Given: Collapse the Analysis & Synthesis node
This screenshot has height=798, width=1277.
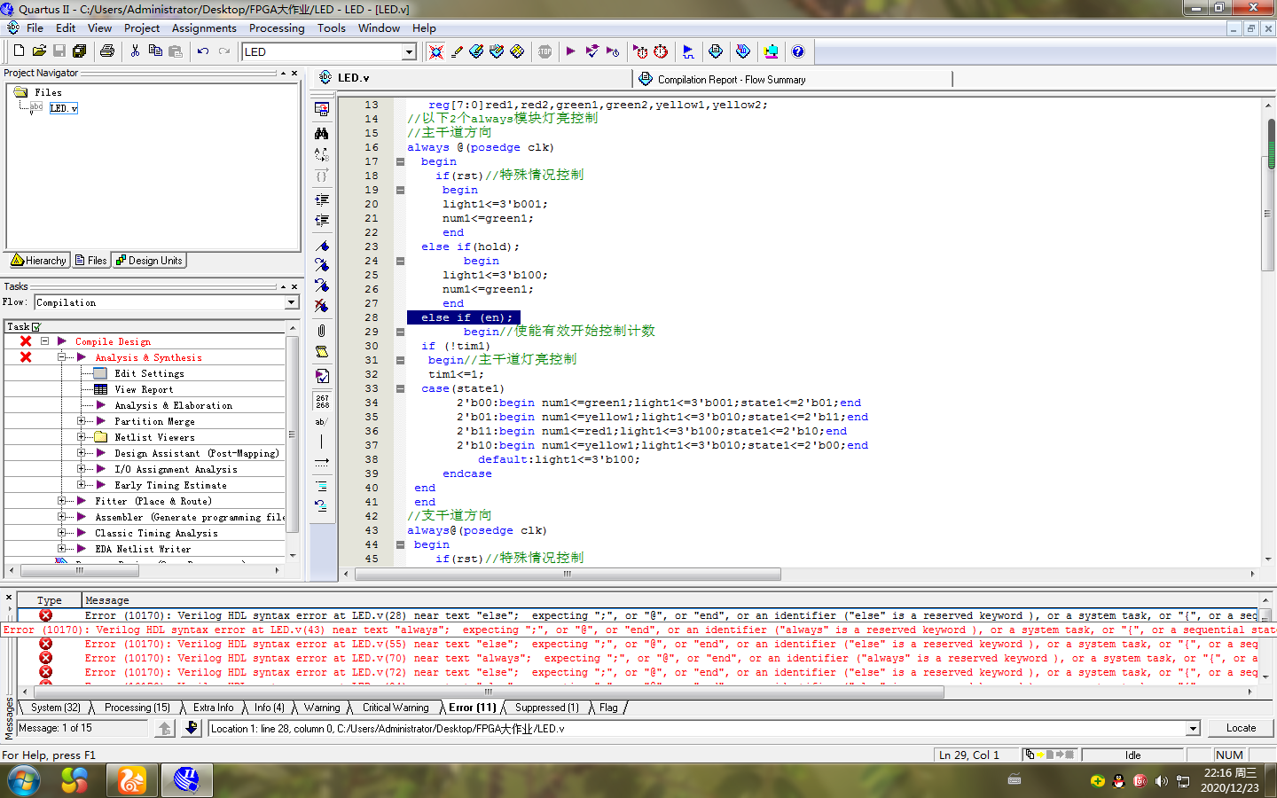Looking at the screenshot, I should click(x=62, y=357).
